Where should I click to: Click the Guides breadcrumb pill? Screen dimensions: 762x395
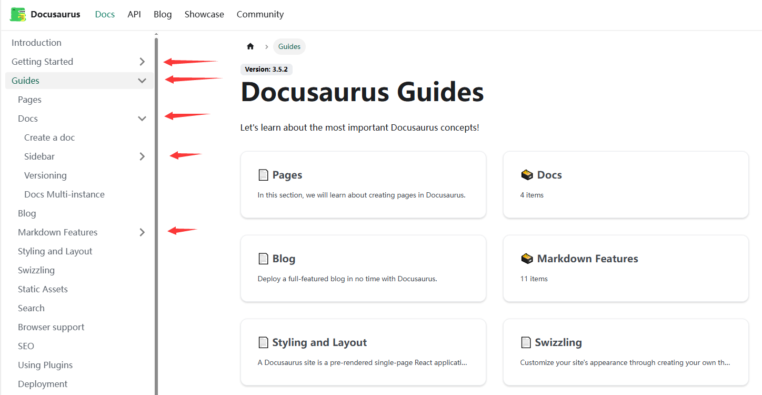(x=289, y=46)
